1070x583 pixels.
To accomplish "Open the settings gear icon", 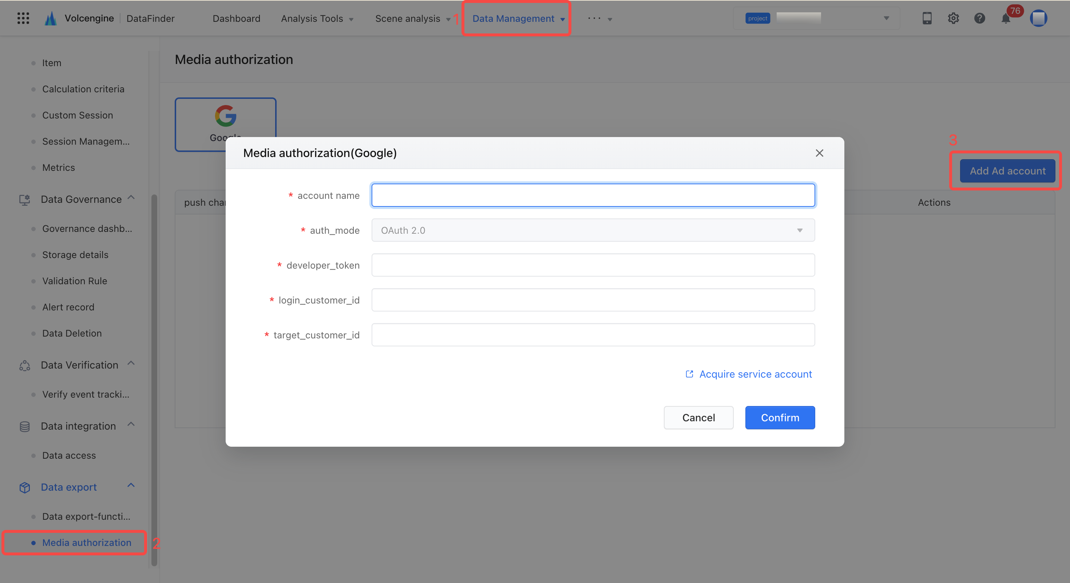I will [x=953, y=18].
